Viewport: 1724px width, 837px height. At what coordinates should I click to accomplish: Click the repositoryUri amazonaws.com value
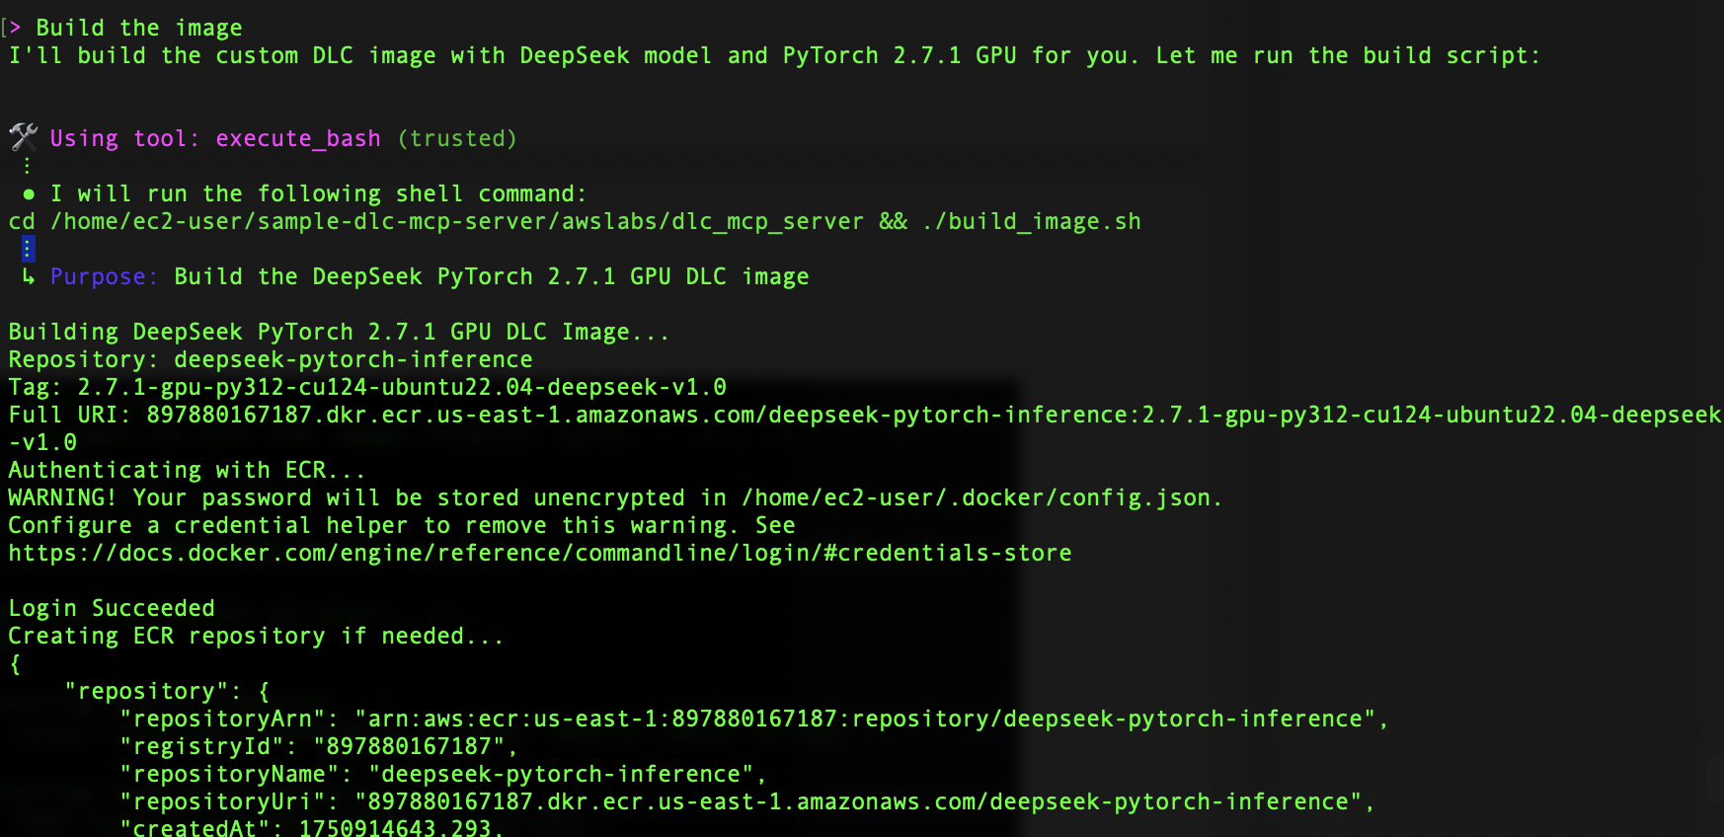click(x=858, y=802)
